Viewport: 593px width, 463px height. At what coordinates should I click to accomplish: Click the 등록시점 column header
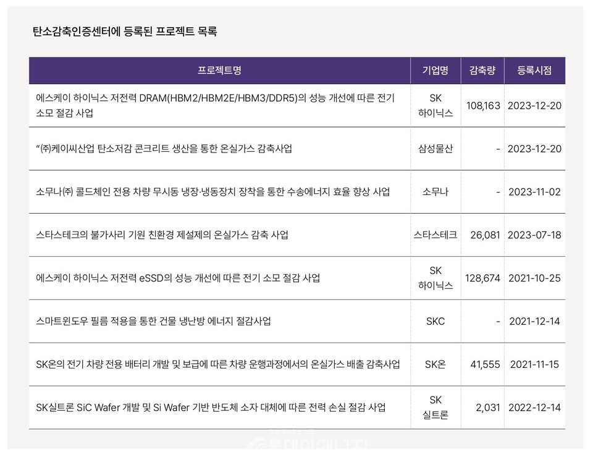coord(534,70)
